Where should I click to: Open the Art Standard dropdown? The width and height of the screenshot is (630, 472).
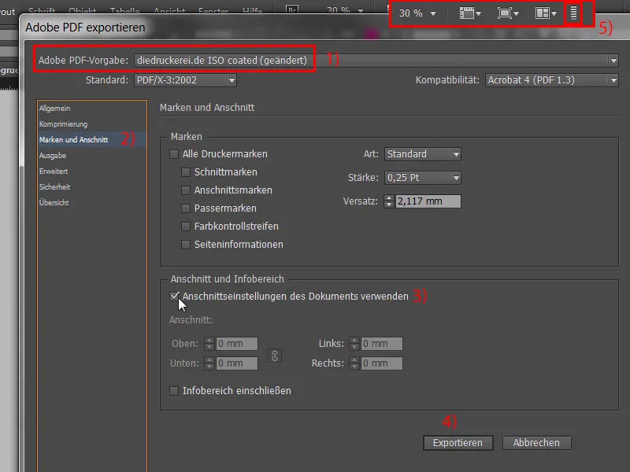[x=423, y=154]
